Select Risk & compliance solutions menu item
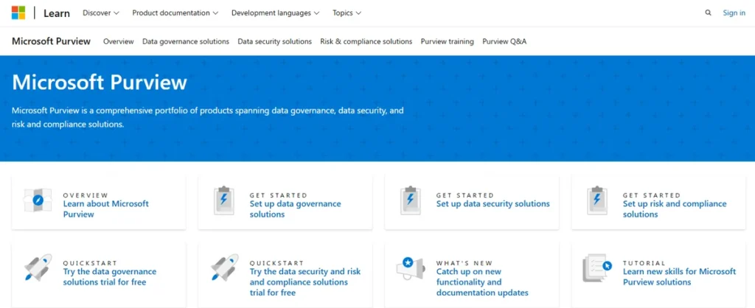 pyautogui.click(x=366, y=41)
